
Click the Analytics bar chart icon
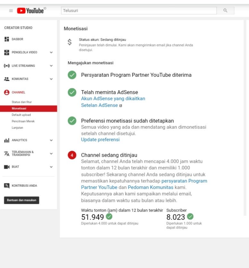(7, 140)
